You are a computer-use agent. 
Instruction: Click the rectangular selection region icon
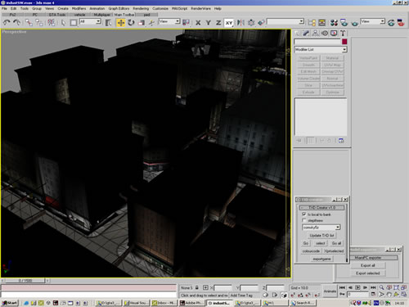74,22
